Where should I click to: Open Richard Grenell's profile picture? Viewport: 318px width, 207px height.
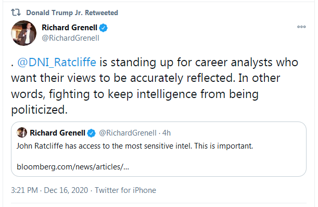click(x=24, y=33)
